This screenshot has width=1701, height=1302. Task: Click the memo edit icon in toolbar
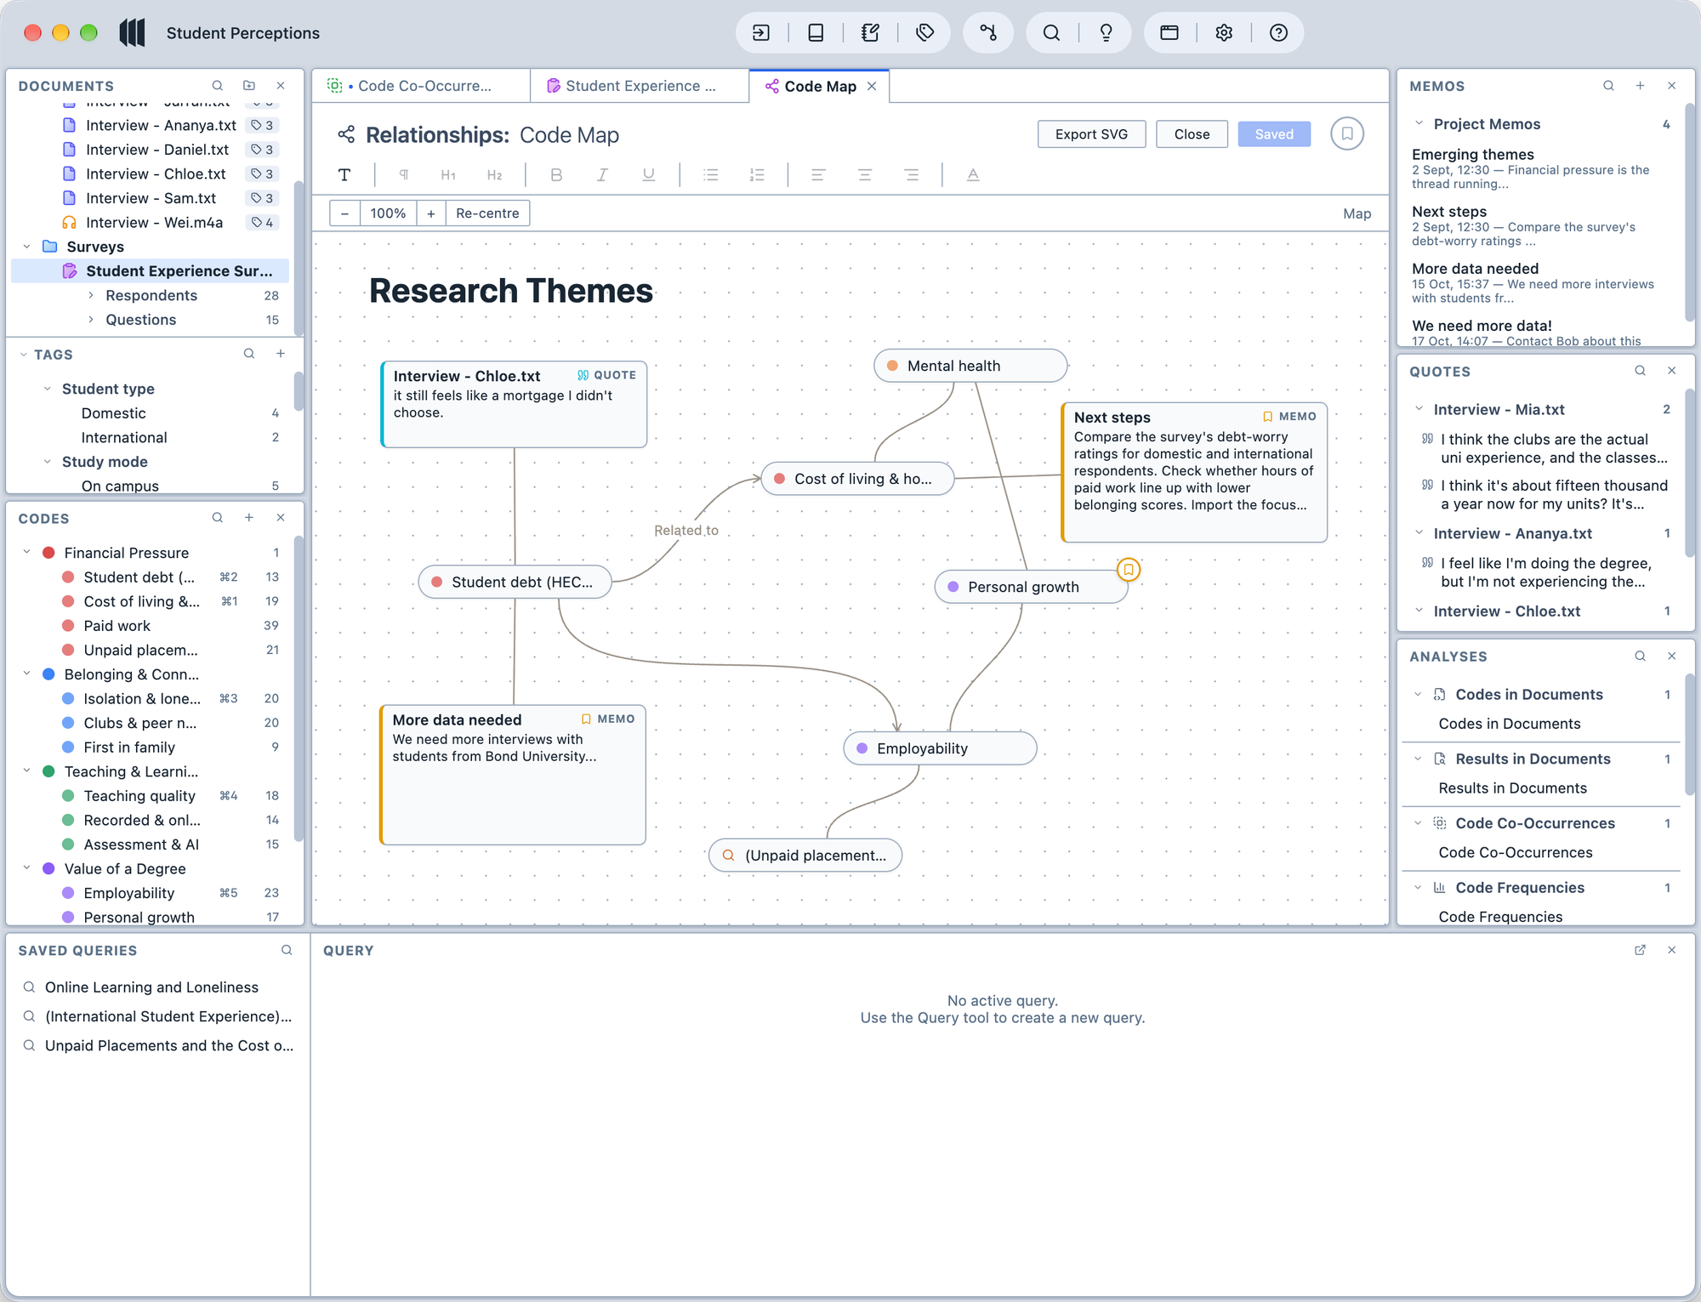[870, 33]
